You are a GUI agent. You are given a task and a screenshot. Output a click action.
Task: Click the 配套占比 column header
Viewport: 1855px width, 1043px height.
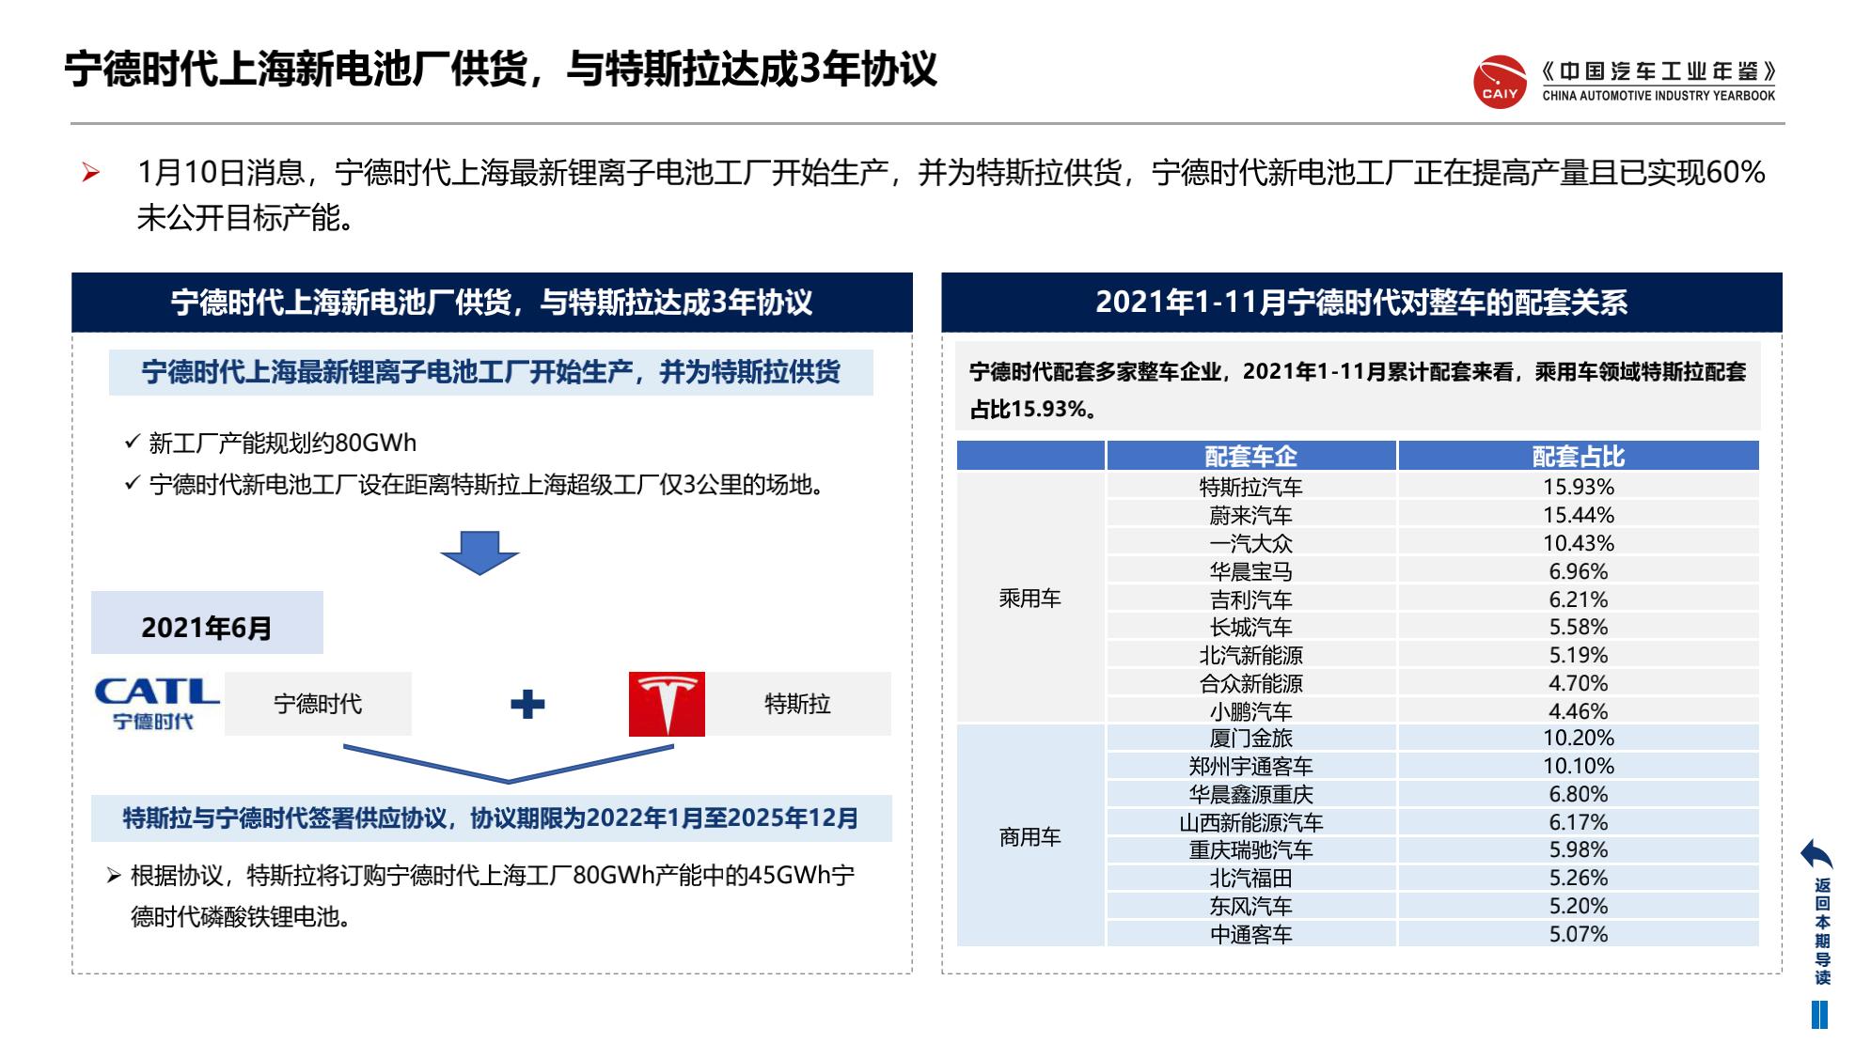1579,456
